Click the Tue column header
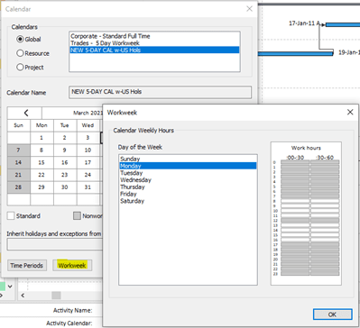Screen dimensions: 360x328 tap(65, 125)
